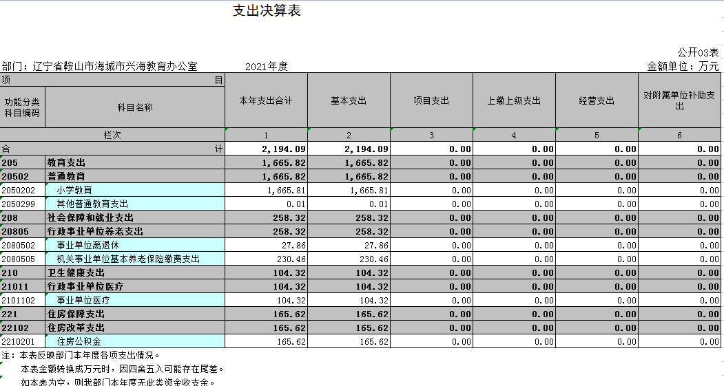Select code cell 205
Viewport: 724px width, 386px height.
pyautogui.click(x=22, y=163)
